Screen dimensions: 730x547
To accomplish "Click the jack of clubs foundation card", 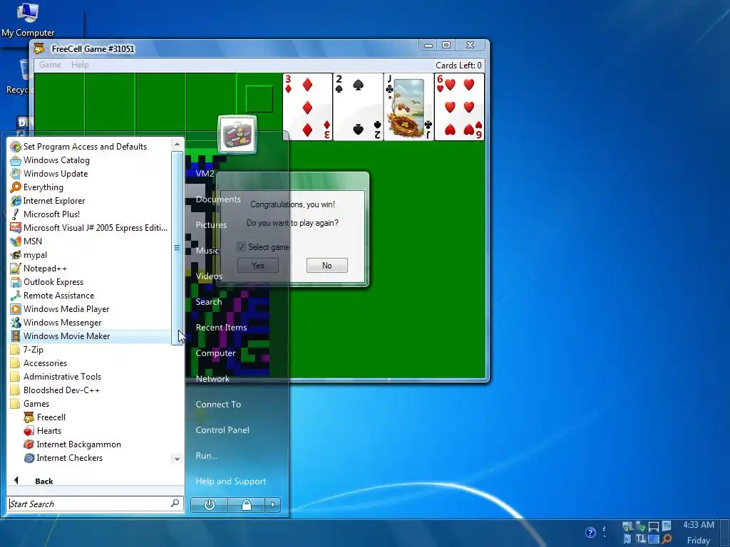I will tap(408, 107).
